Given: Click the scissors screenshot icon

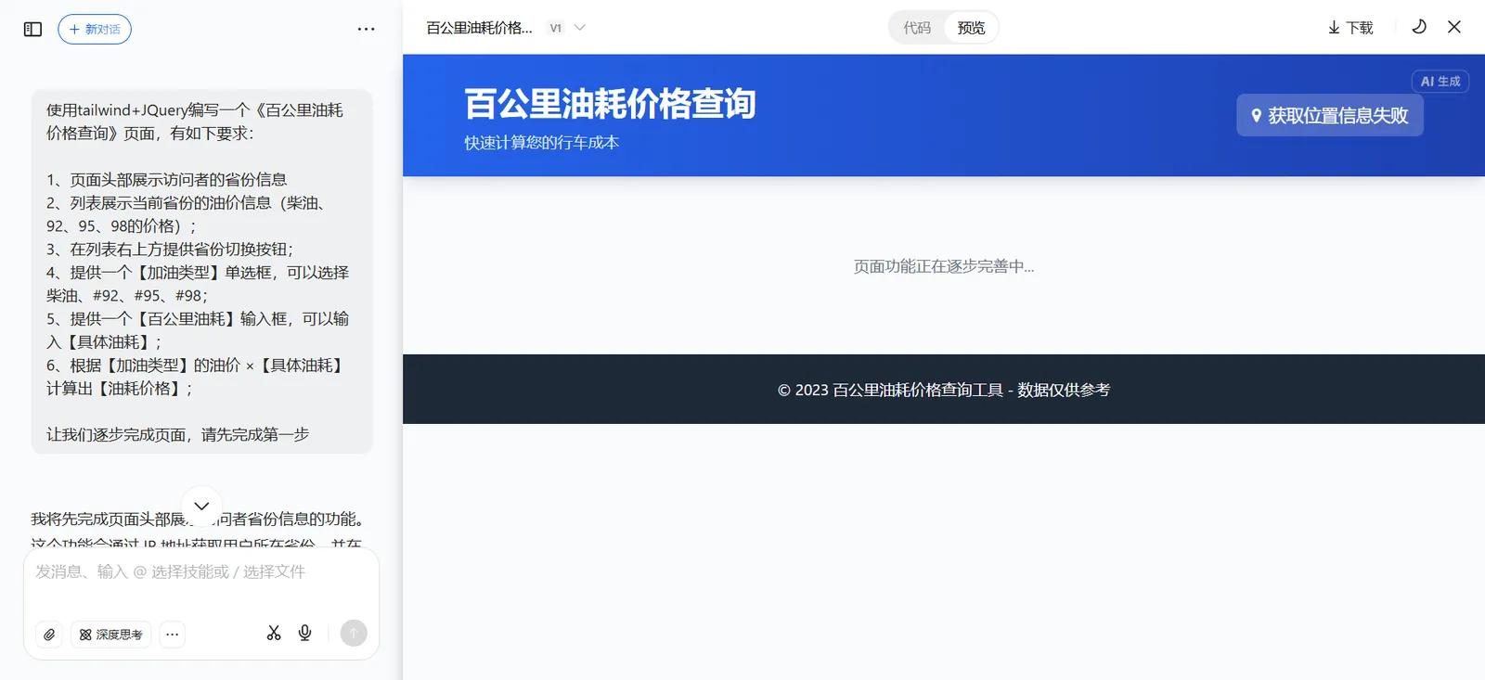Looking at the screenshot, I should click(274, 633).
